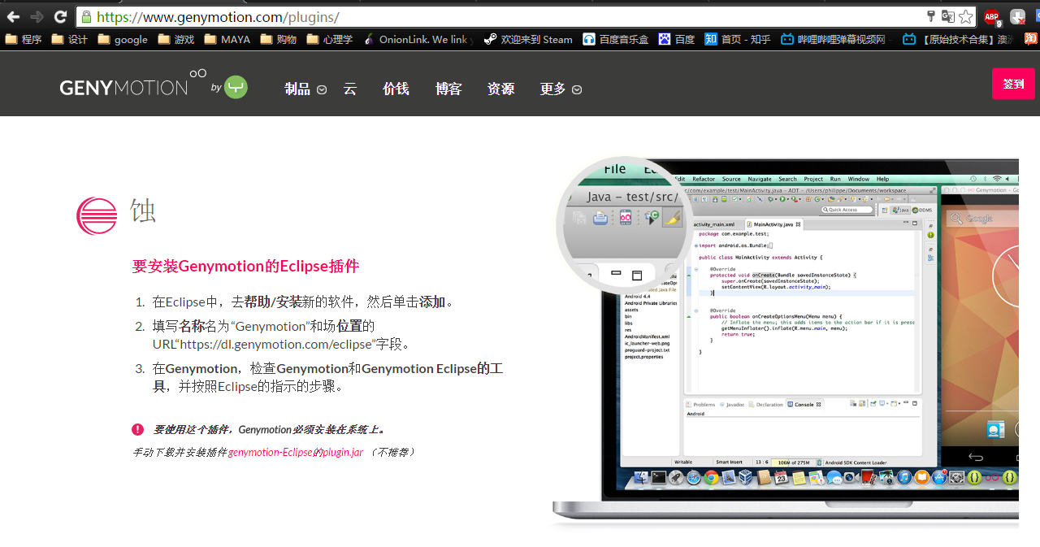Open the 博客 navigation item
The width and height of the screenshot is (1040, 547).
click(448, 89)
